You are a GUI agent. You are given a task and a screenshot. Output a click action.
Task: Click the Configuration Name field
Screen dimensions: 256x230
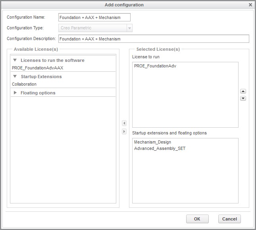coord(94,17)
